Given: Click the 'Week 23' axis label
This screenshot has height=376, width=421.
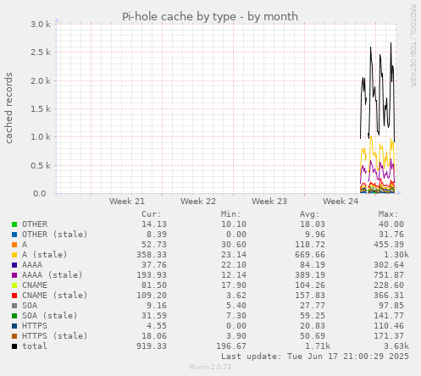Looking at the screenshot, I should pyautogui.click(x=269, y=202).
